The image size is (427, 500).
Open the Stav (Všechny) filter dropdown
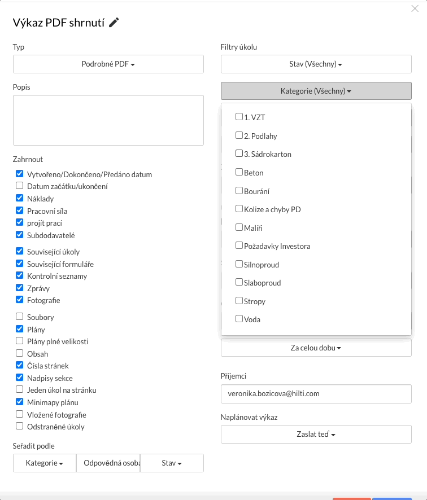316,64
